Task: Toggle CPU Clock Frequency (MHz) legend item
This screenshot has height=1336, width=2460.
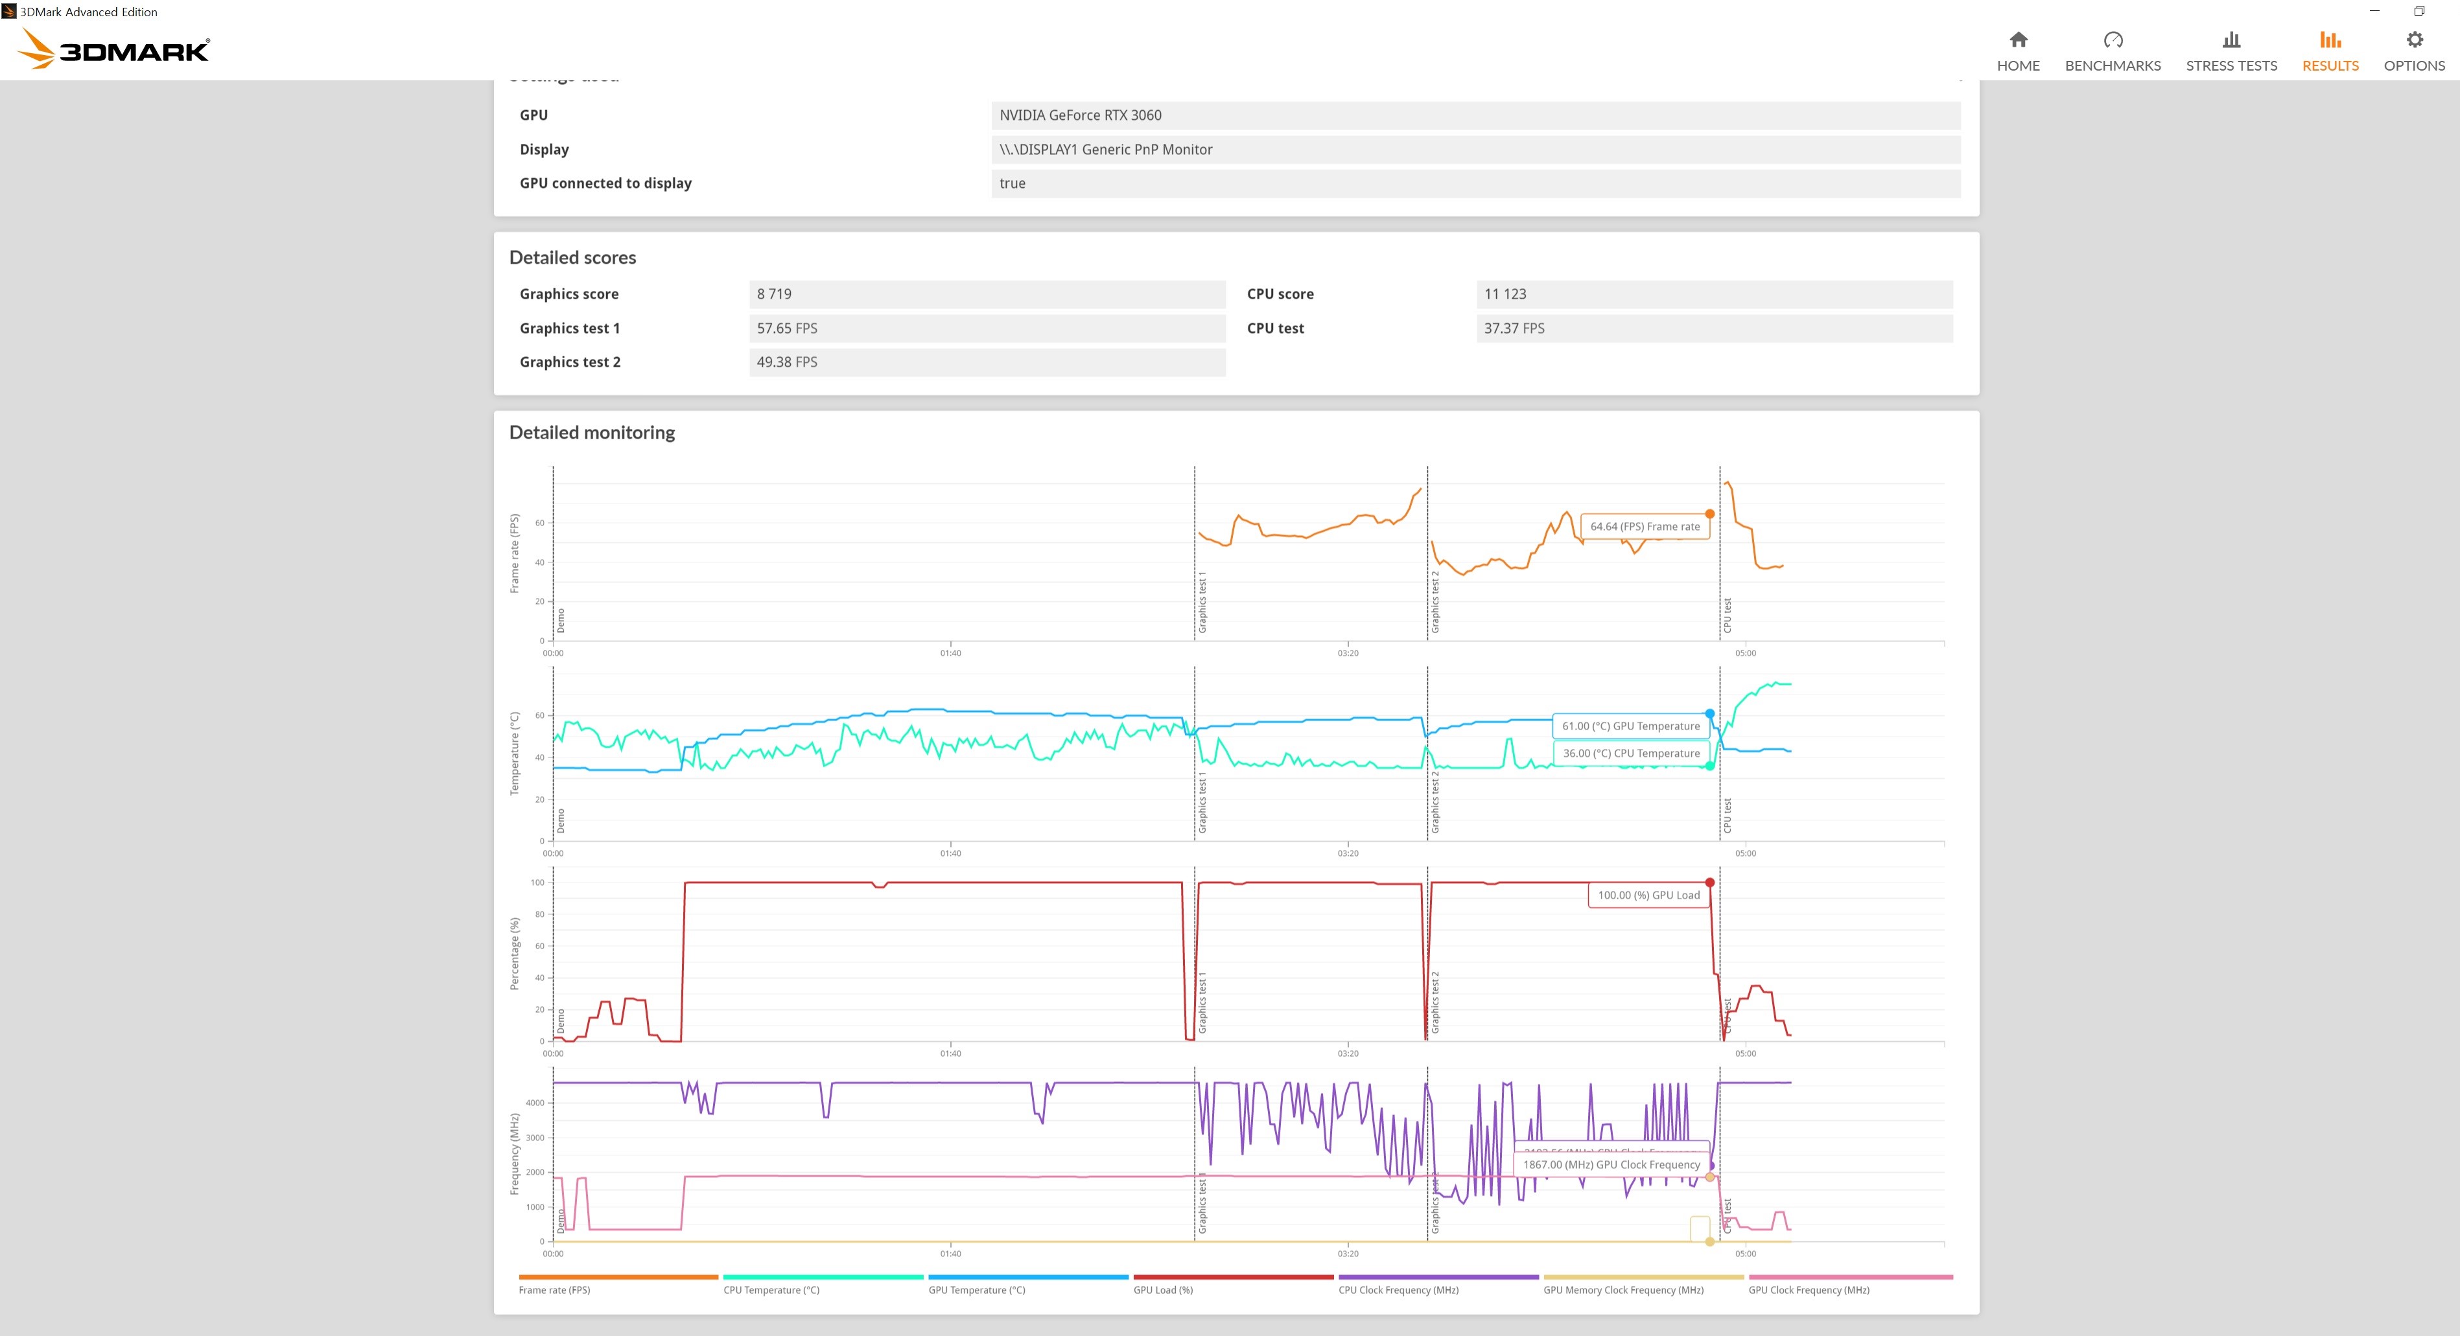Action: point(1438,1284)
